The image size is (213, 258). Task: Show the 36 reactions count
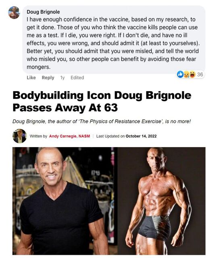point(200,74)
